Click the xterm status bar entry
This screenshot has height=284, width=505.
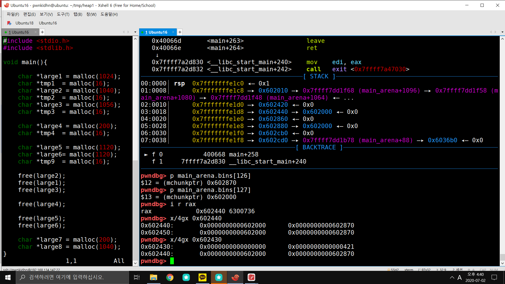point(409,270)
